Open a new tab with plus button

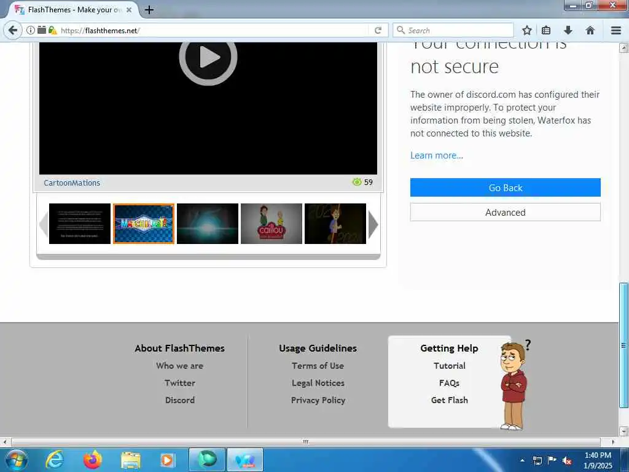(x=149, y=10)
